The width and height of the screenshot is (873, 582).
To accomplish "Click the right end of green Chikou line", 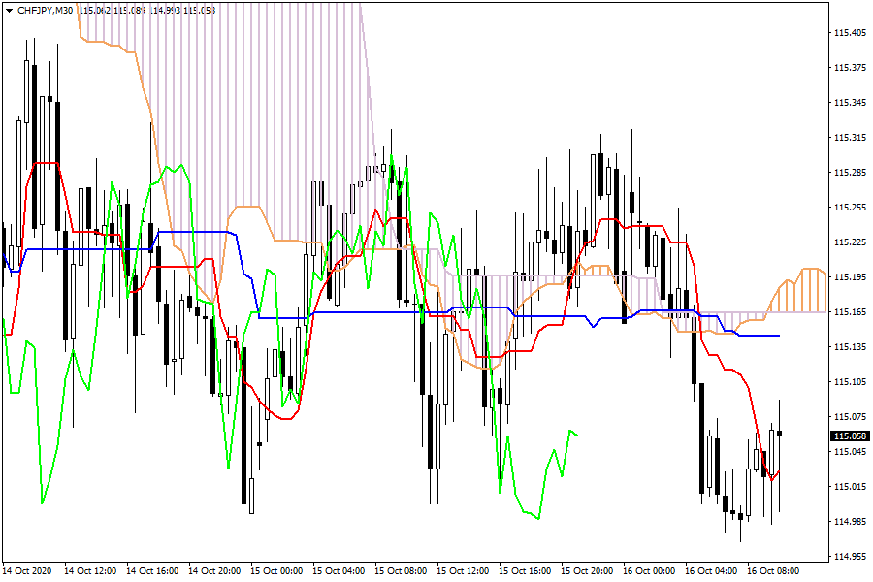I will [x=577, y=435].
